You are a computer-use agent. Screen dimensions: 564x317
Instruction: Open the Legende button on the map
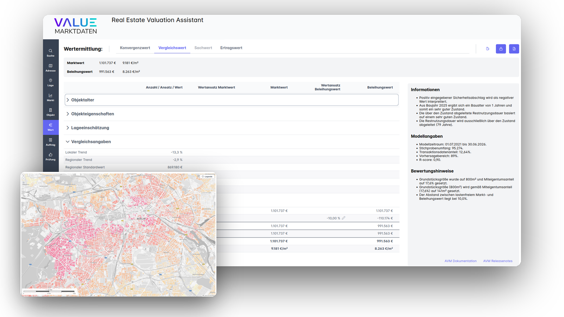tap(207, 176)
